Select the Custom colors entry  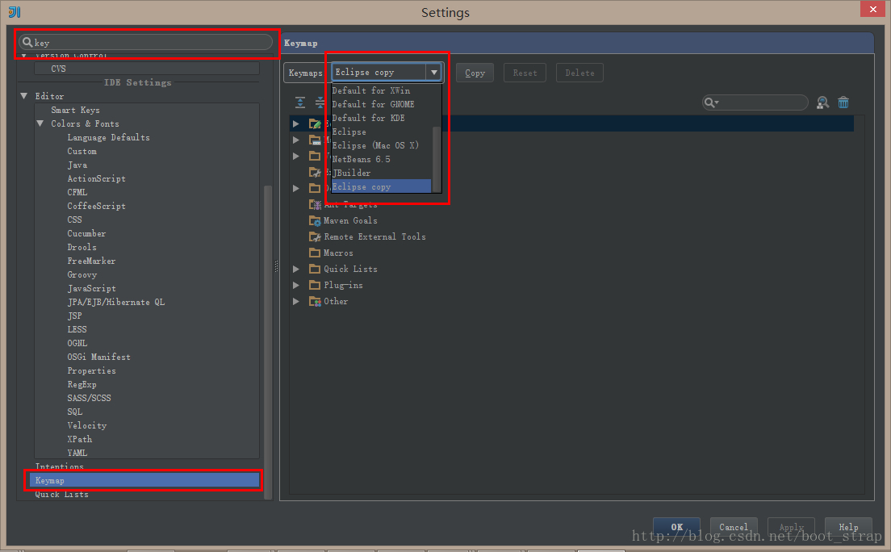point(82,151)
